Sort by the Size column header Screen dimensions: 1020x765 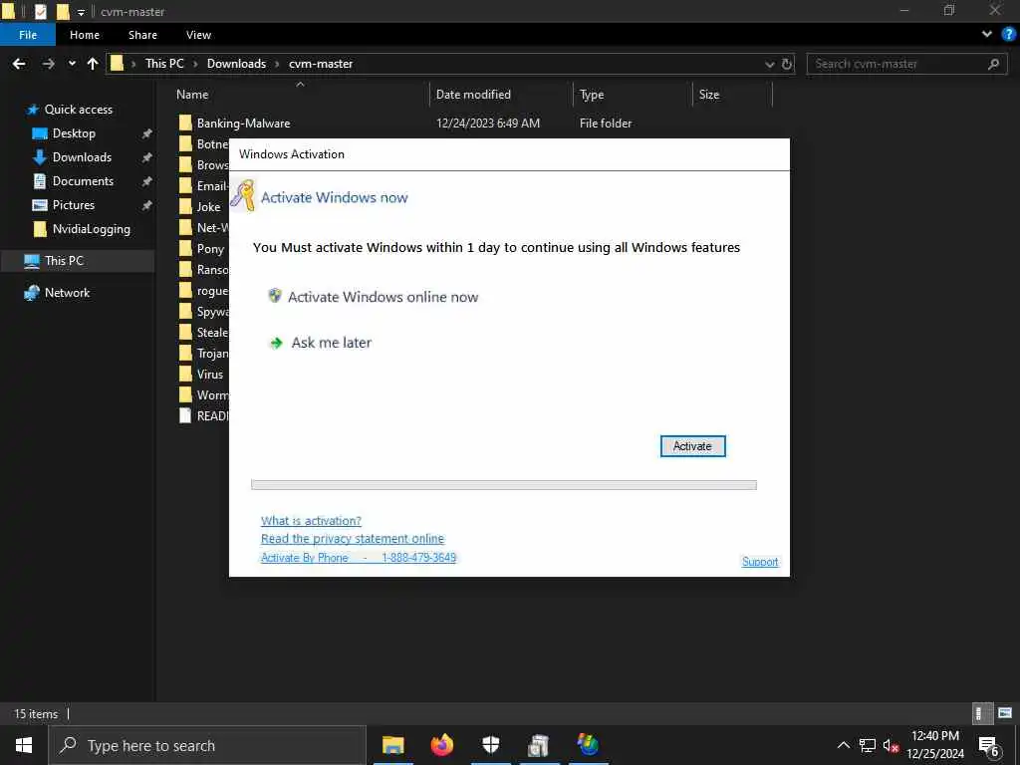click(x=708, y=95)
